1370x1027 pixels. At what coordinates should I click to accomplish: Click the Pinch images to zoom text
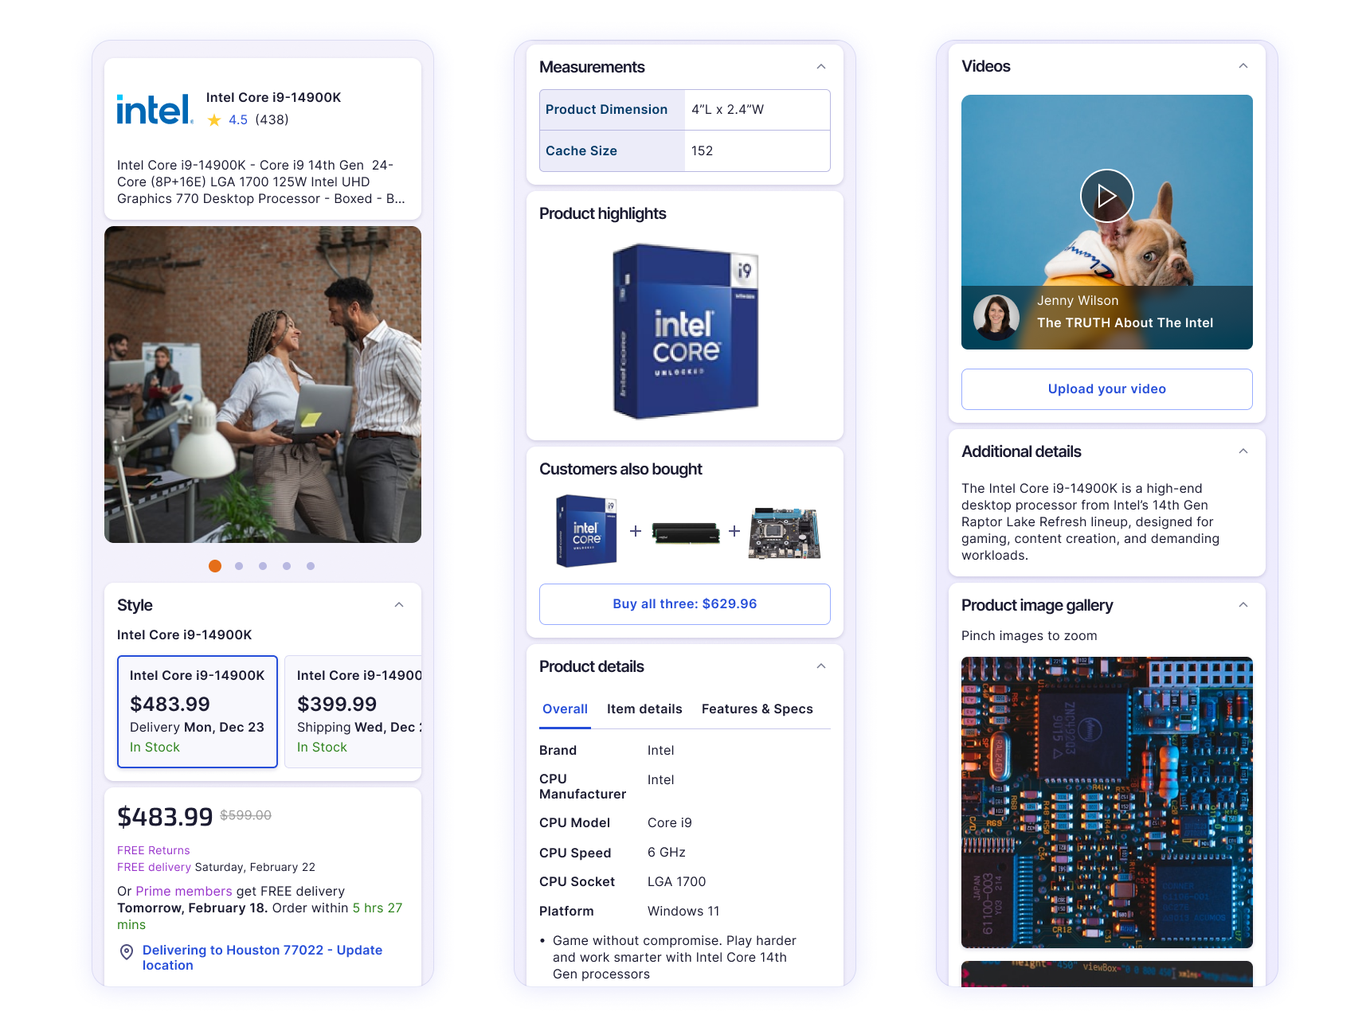(1029, 636)
